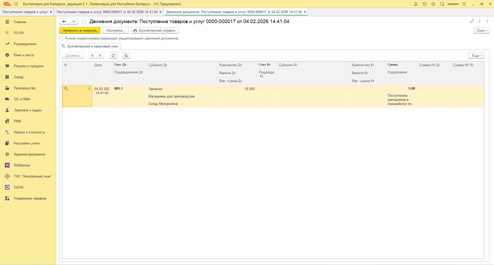Image resolution: width=494 pixels, height=265 pixels.
Task: Click Записать и закрыть button
Action: 80,30
